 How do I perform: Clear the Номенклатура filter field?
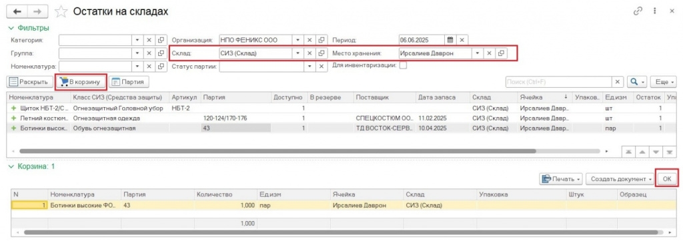149,67
